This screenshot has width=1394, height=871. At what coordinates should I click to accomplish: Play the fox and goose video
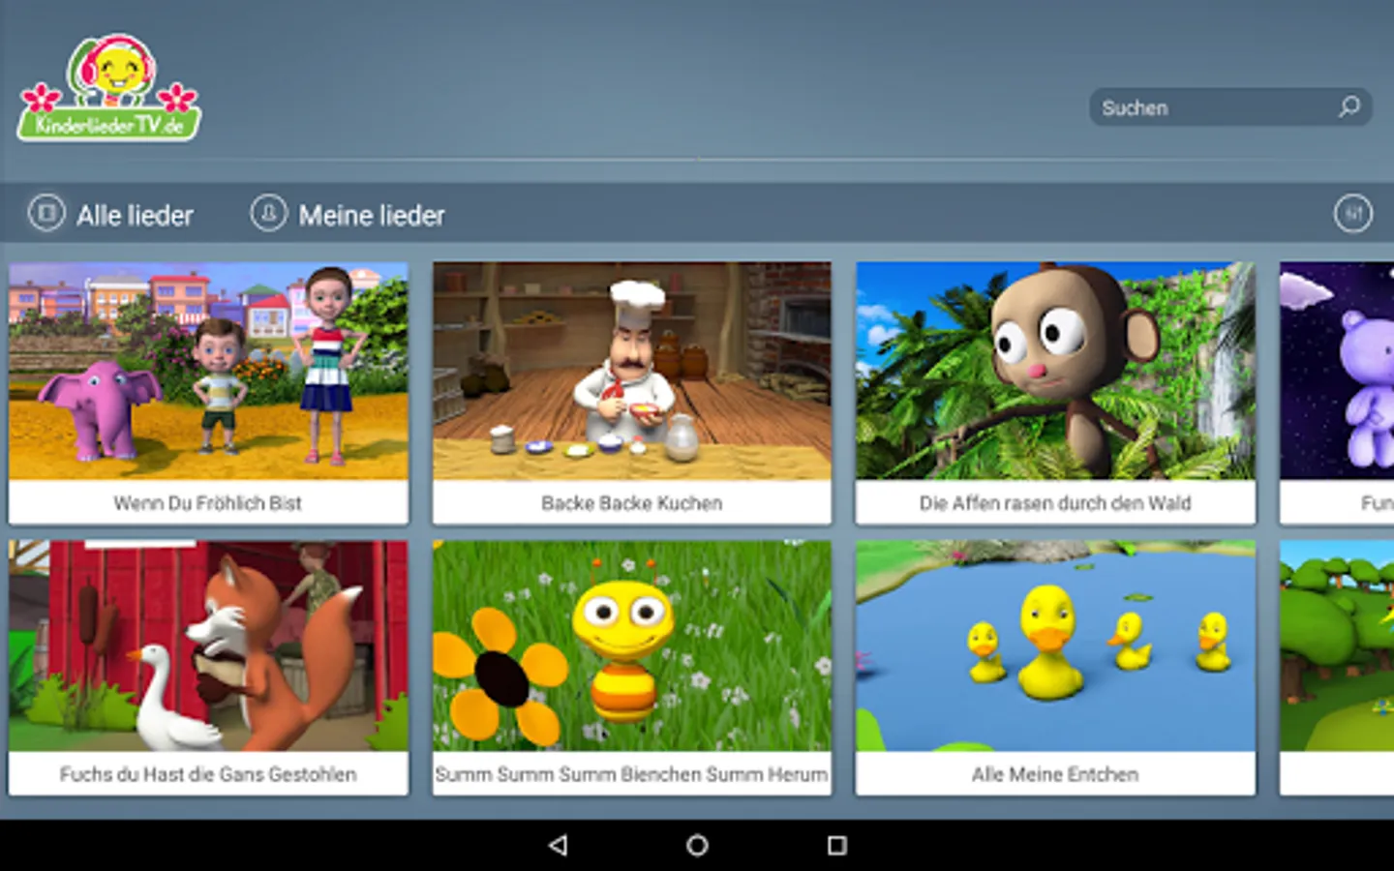(208, 646)
